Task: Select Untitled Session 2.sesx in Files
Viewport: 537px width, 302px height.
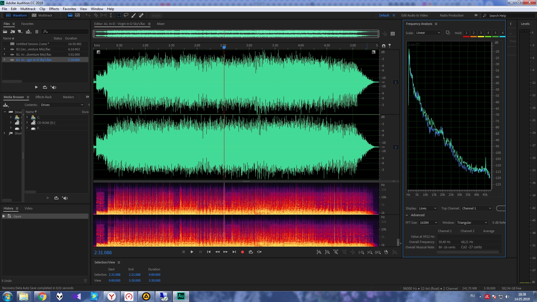Action: pyautogui.click(x=32, y=44)
